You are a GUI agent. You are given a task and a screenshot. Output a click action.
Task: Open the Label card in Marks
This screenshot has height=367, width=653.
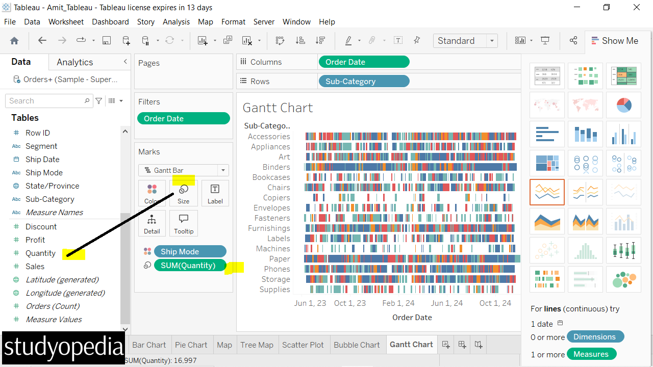pos(215,193)
